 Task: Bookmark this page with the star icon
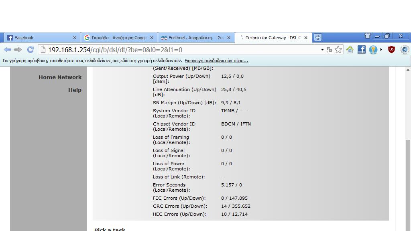338,49
